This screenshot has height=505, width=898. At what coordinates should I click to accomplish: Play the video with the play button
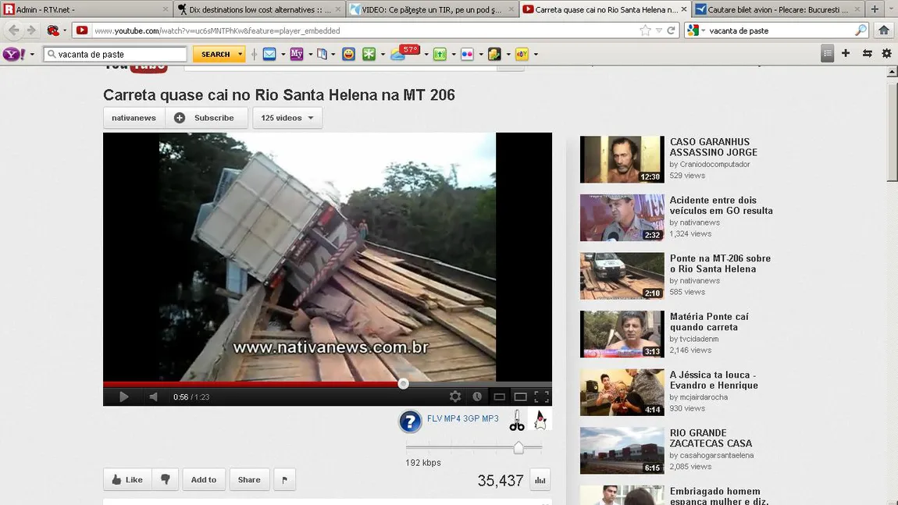(123, 397)
